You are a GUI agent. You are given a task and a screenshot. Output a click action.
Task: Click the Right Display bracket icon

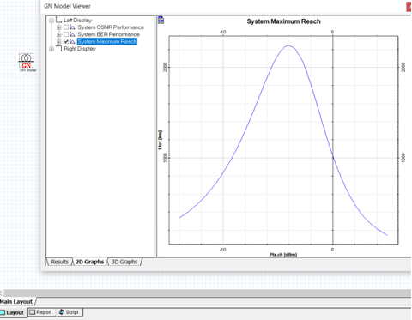[x=58, y=49]
